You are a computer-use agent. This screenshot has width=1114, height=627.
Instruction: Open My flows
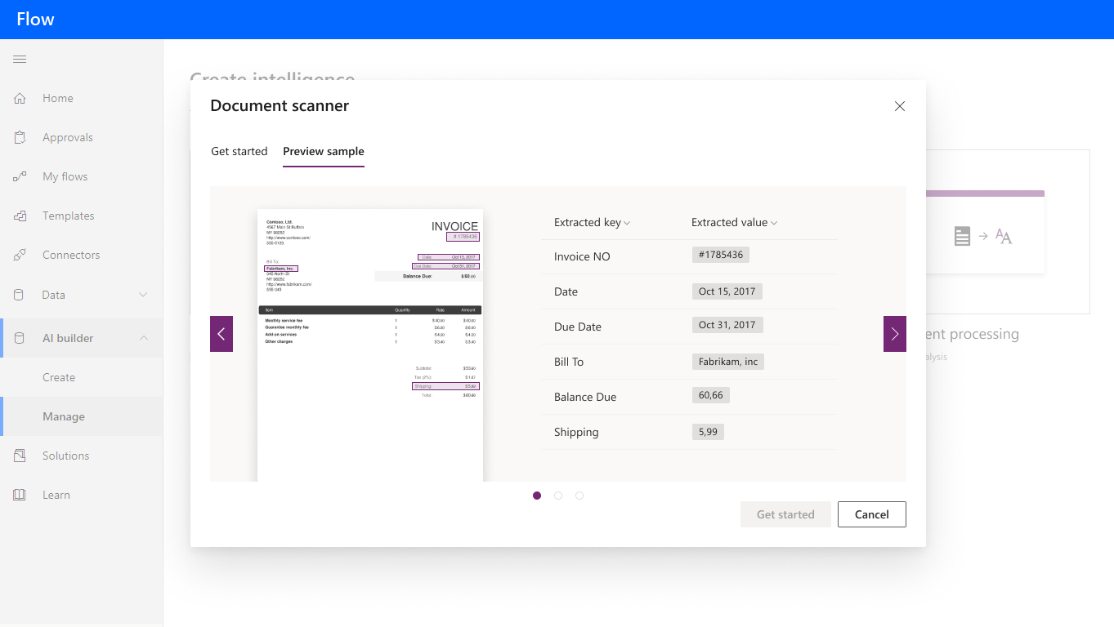pos(65,176)
